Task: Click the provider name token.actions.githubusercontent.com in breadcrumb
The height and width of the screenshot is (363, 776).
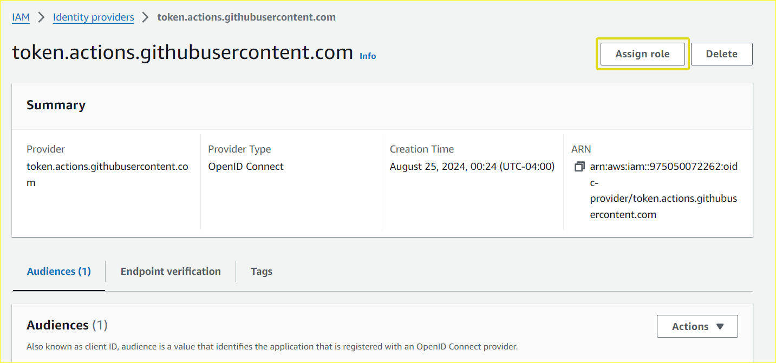Action: pos(246,17)
